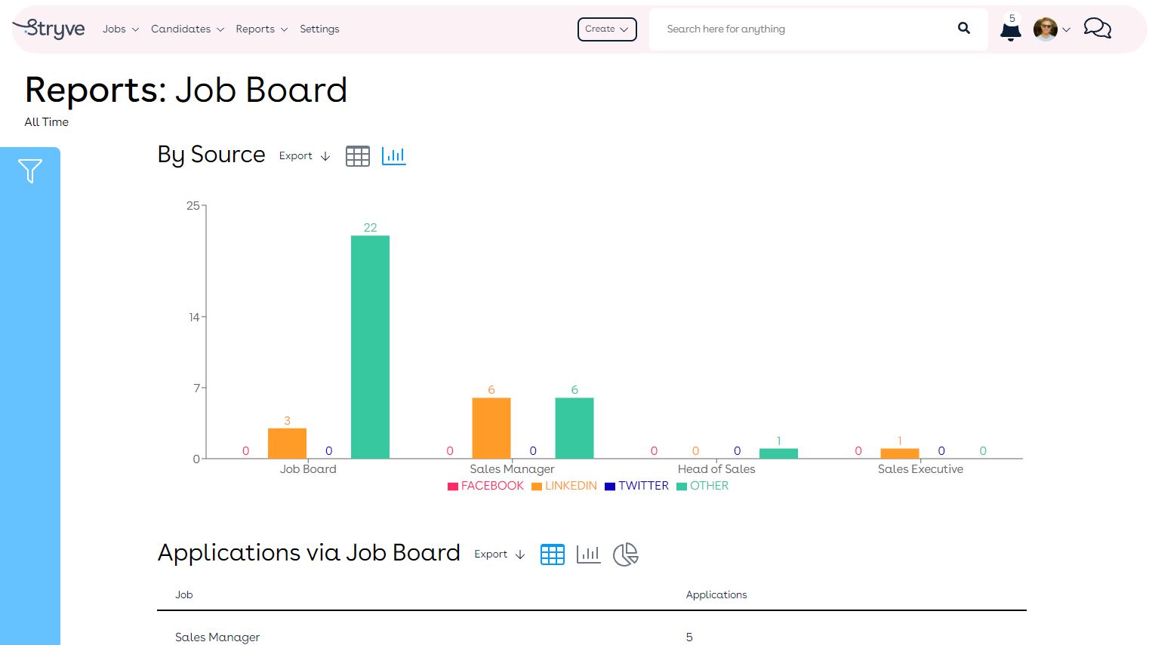Hide the TWITTER series via legend
Screen dimensions: 1149x645
tap(636, 486)
